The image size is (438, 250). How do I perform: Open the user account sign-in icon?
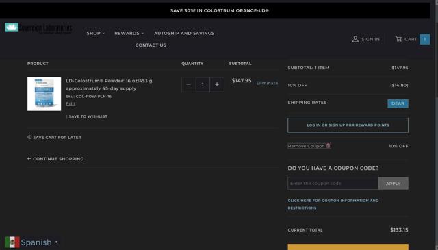(355, 39)
